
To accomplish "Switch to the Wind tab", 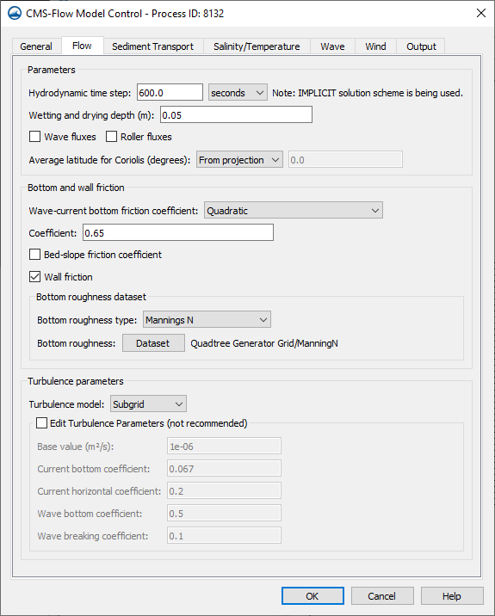I will [x=375, y=46].
